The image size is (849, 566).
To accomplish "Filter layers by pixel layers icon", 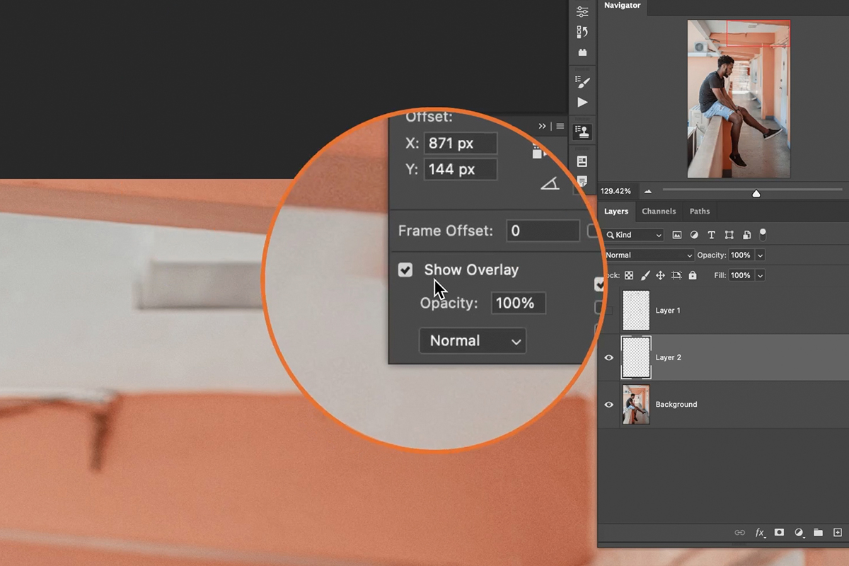I will coord(676,235).
